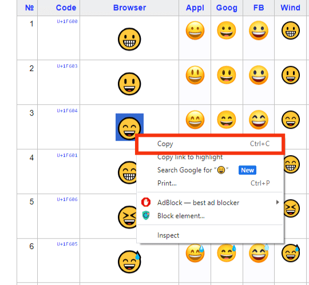Screen dimensions: 309x285
Task: Select the highlighted emoji in row 3 Browser column
Action: pos(129,127)
